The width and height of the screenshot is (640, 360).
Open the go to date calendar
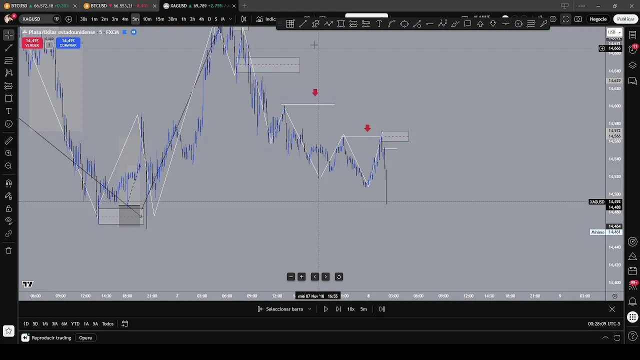click(125, 324)
